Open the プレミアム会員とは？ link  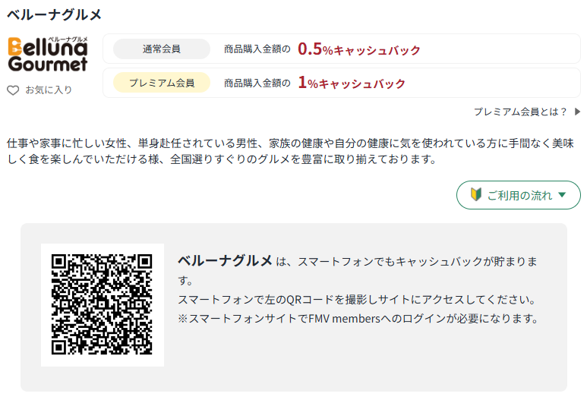click(x=520, y=112)
